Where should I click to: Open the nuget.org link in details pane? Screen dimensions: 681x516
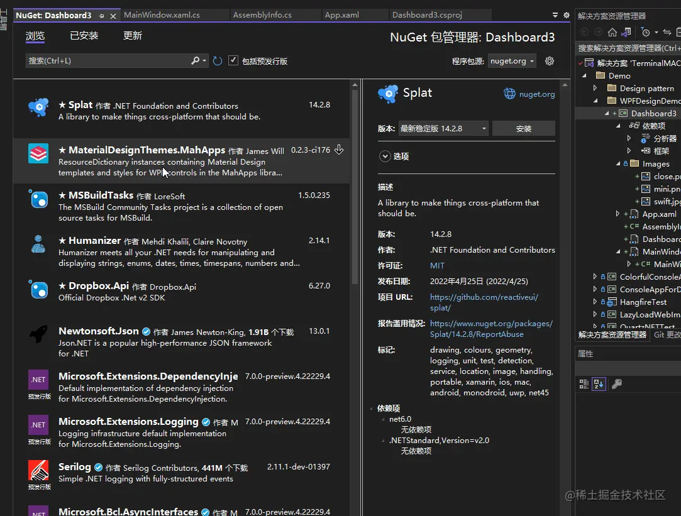tap(537, 94)
